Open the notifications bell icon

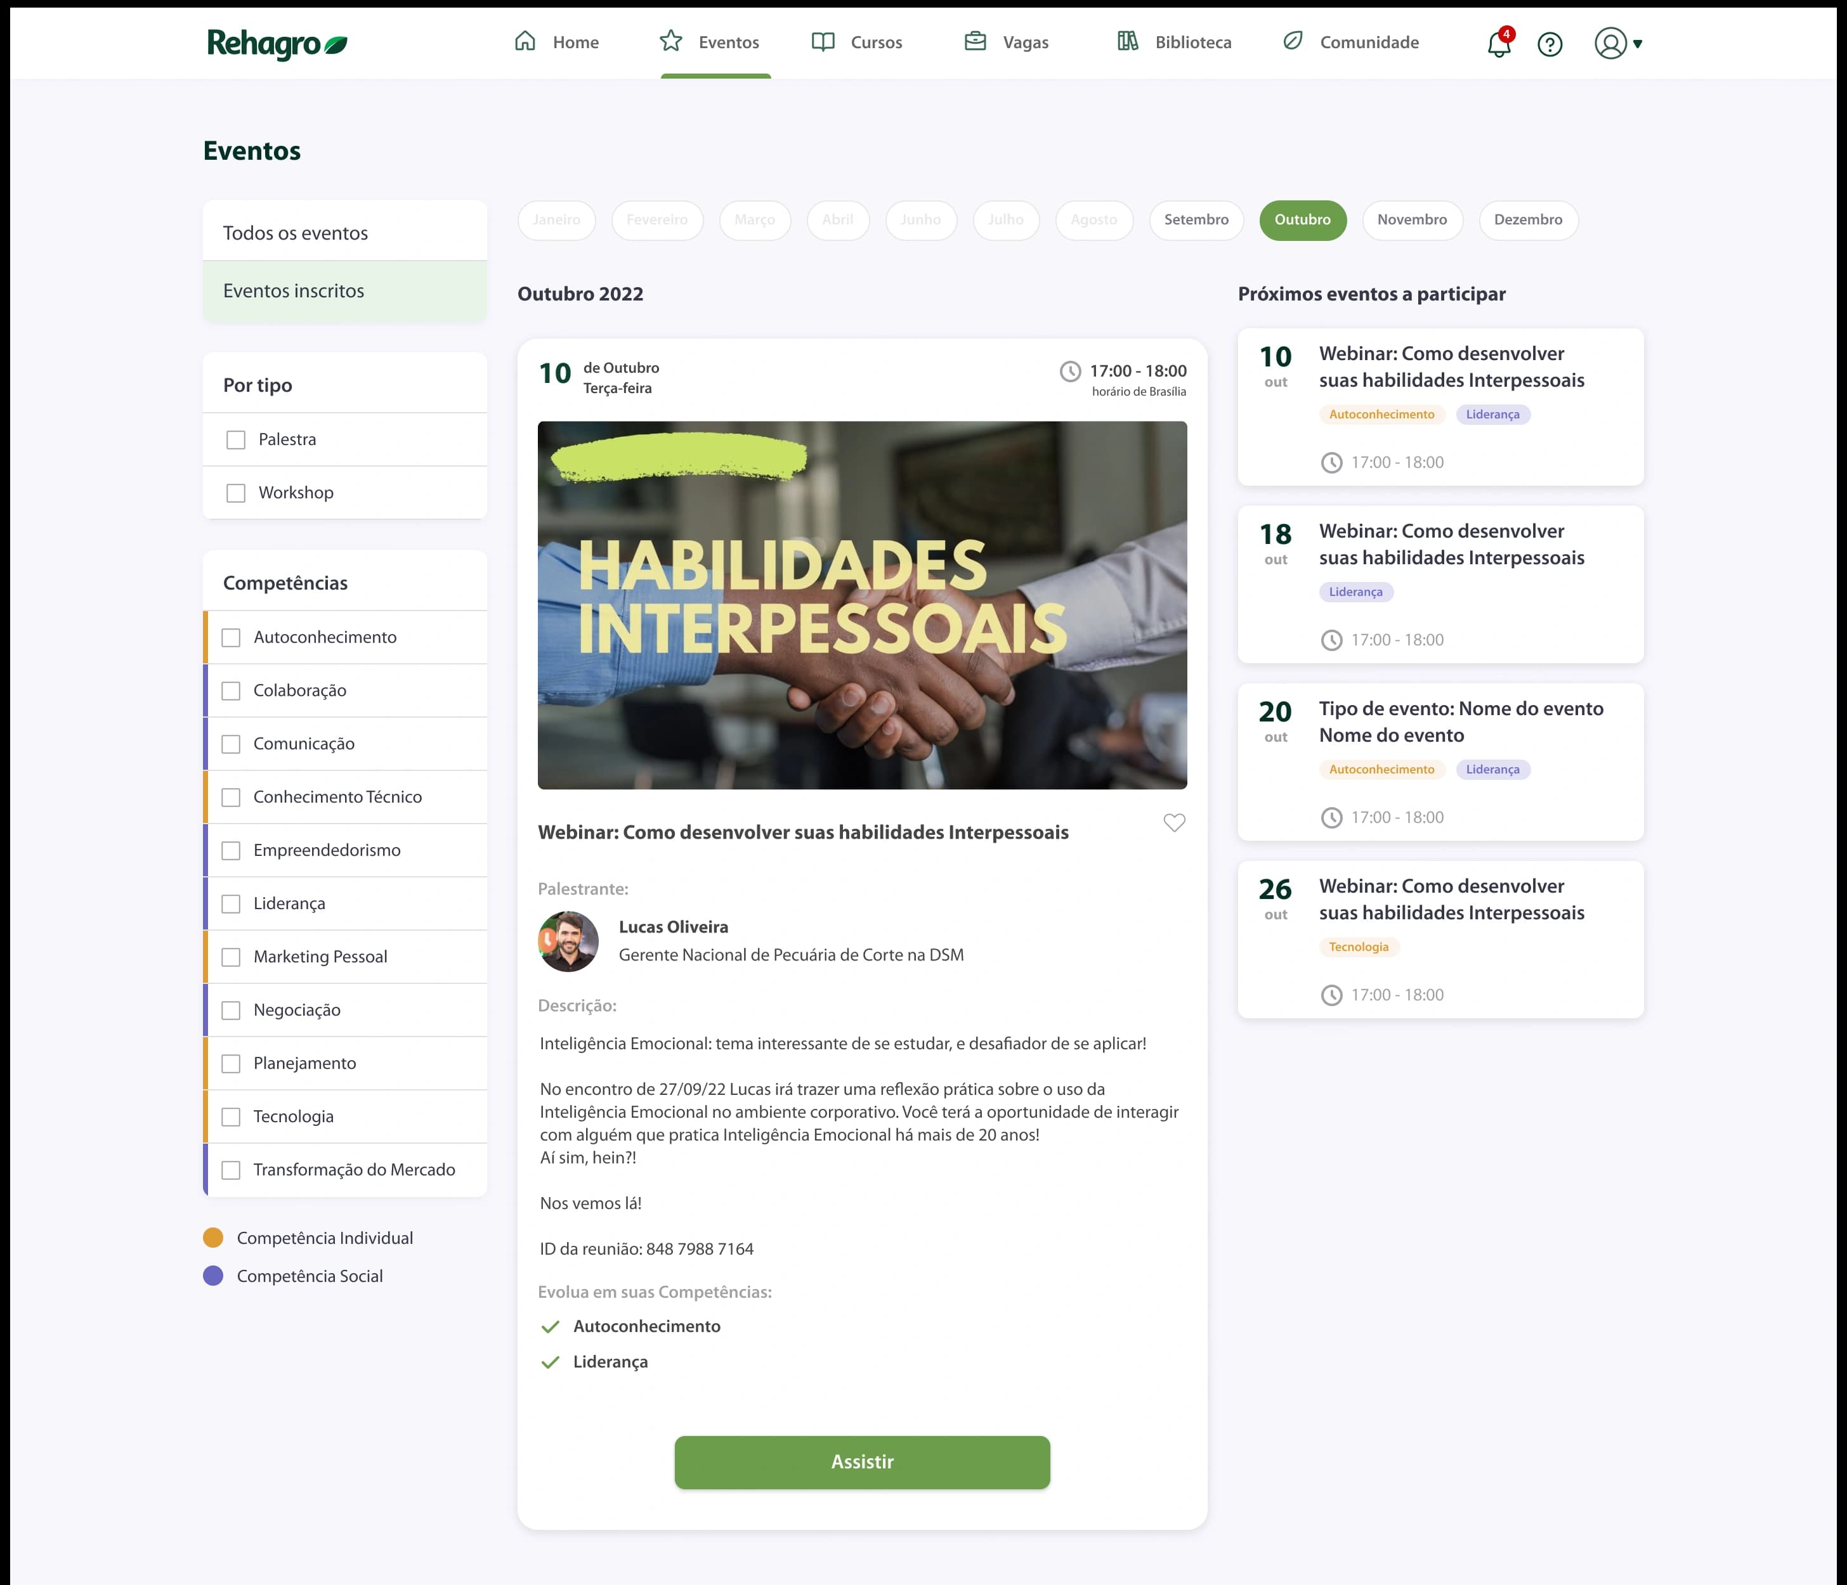(x=1499, y=42)
